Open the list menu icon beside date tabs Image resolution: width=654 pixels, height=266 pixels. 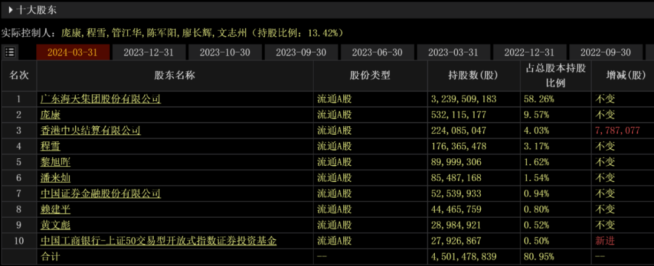pos(10,53)
